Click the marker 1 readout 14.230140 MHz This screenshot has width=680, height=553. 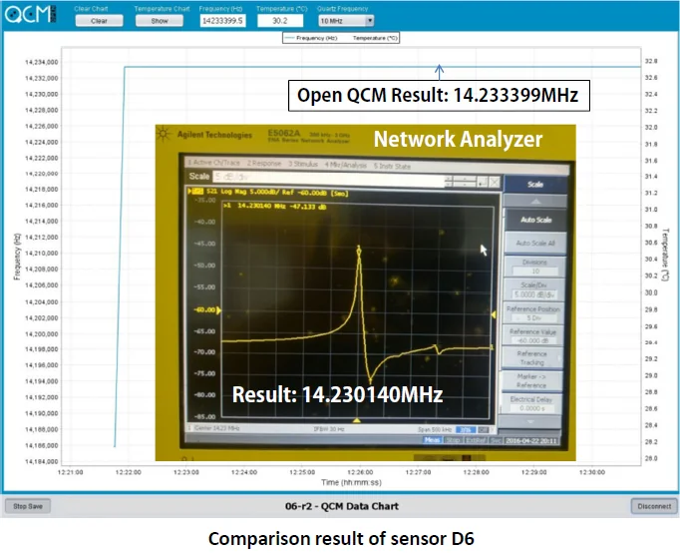click(275, 207)
